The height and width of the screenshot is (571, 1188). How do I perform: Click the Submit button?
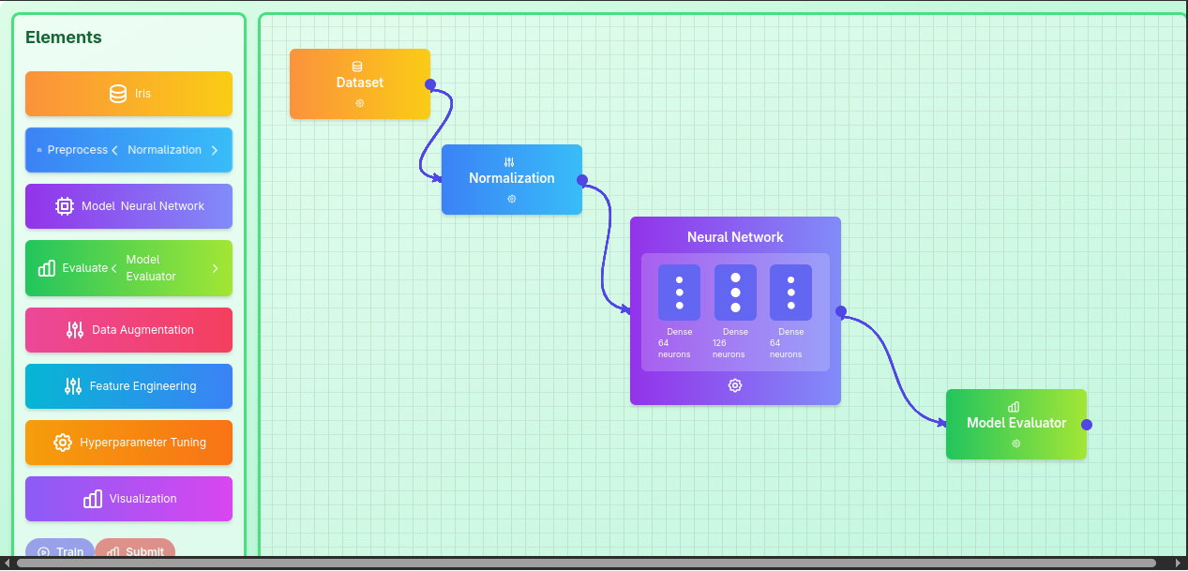(135, 550)
